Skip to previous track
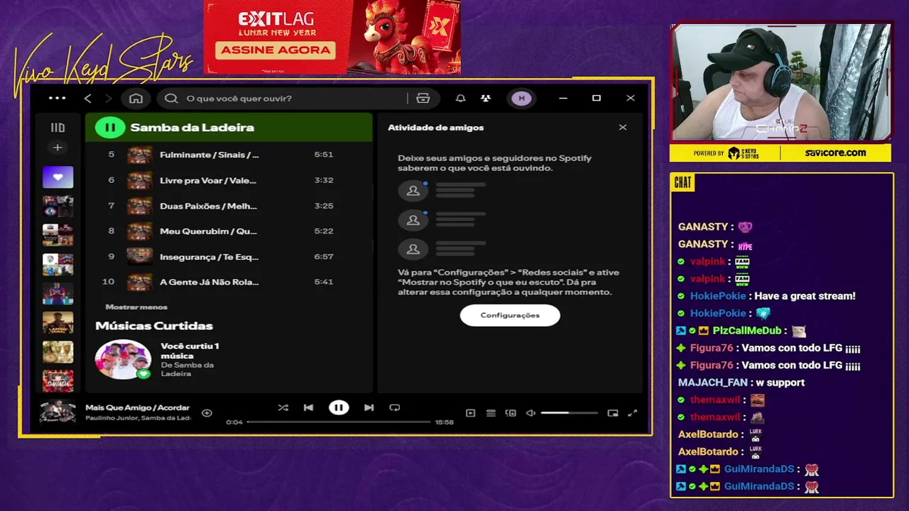Screen dimensions: 909x511 tap(308, 407)
